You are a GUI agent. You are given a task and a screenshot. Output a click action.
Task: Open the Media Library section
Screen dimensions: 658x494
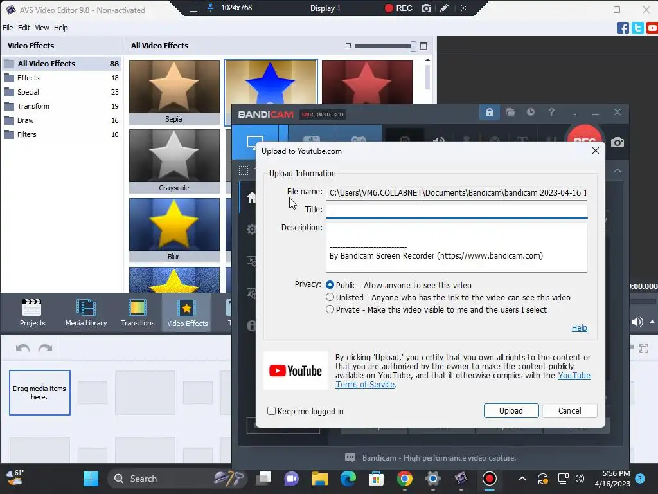click(x=86, y=313)
